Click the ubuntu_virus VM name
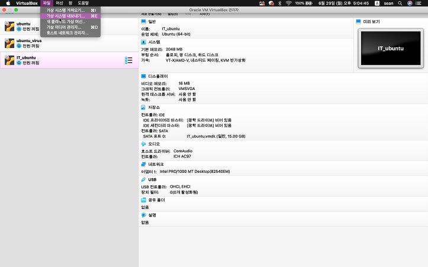The image size is (428, 267). [29, 41]
